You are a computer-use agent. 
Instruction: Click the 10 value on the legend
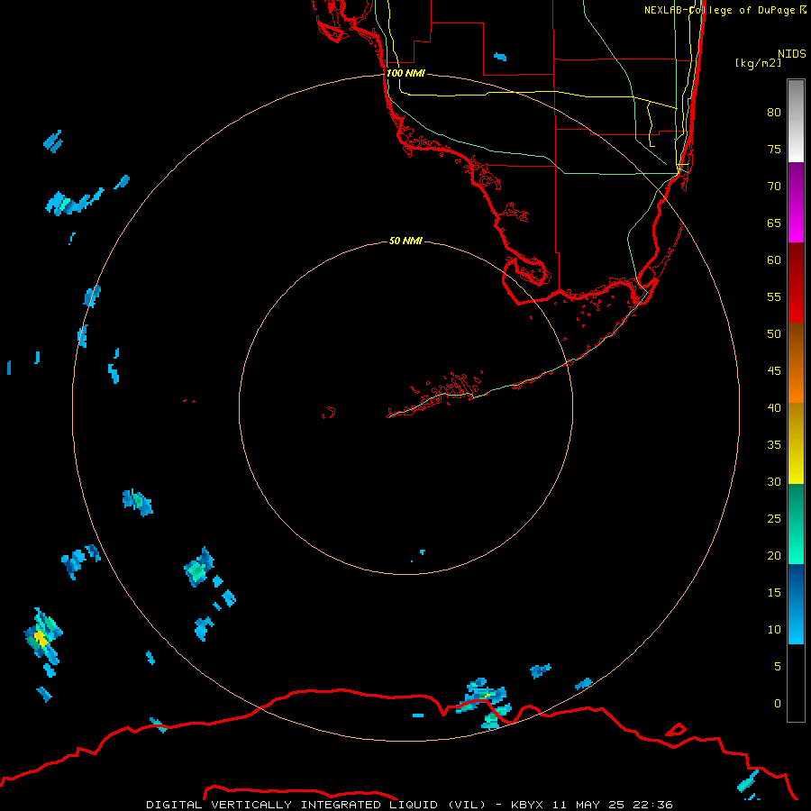pos(774,630)
